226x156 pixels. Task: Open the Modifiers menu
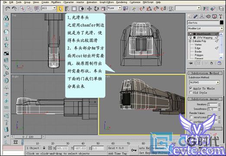tap(56, 2)
